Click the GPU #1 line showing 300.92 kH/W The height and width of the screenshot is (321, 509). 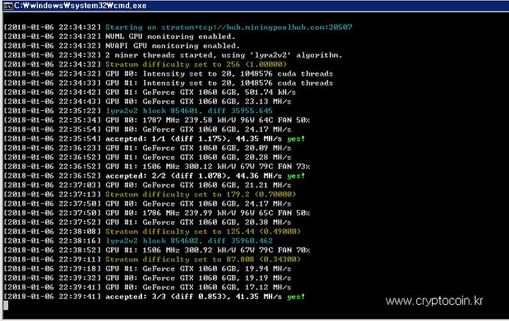point(157,250)
